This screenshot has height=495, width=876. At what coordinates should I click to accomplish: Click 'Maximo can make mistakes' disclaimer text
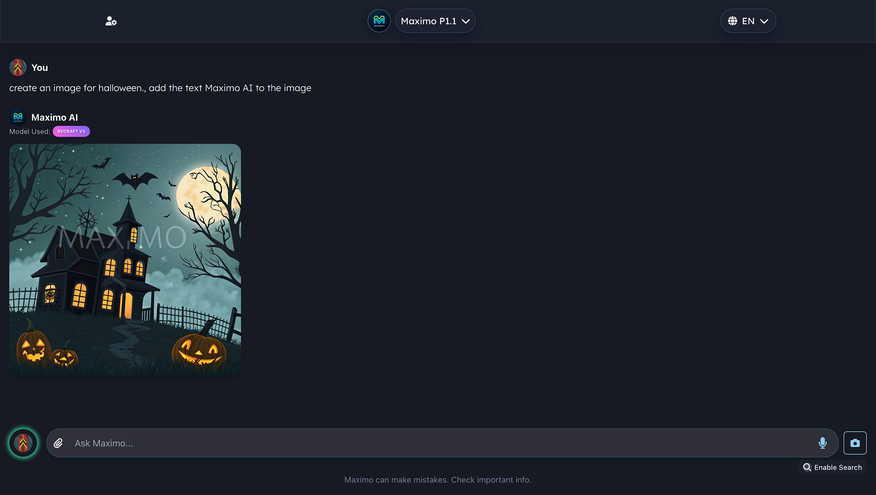point(438,480)
